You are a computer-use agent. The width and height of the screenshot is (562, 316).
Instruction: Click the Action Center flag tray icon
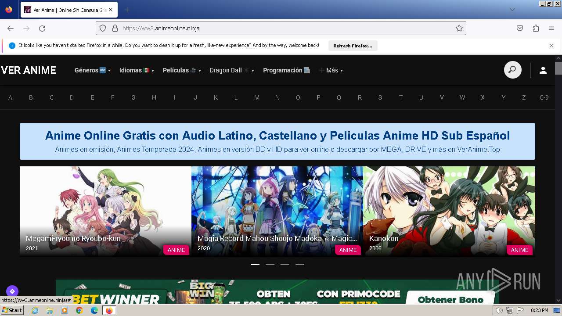pyautogui.click(x=520, y=310)
